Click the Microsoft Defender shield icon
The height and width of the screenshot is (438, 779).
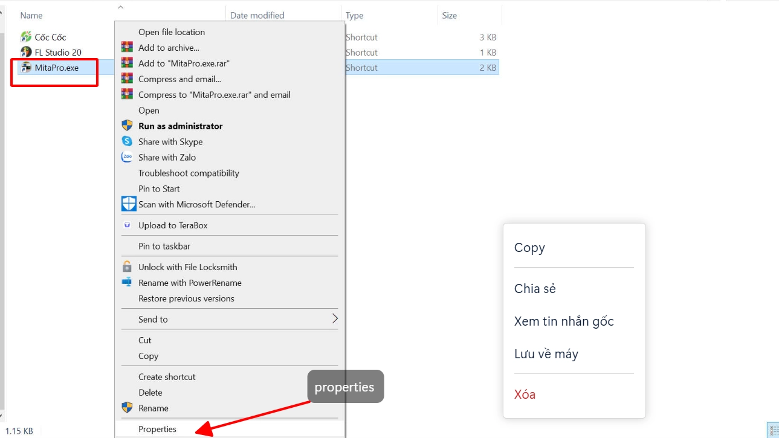(129, 204)
